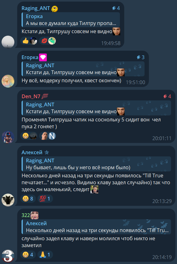Open quoted Егорка reply in Raging_ANT's message
This screenshot has height=264, width=177.
71,20
